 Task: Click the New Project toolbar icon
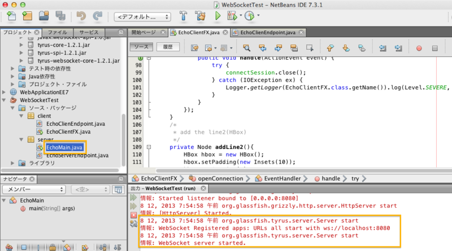(x=27, y=16)
